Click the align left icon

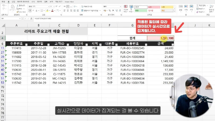click(x=64, y=10)
